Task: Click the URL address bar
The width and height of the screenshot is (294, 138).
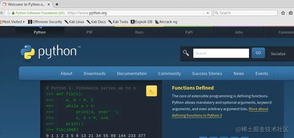Action: pyautogui.click(x=135, y=13)
